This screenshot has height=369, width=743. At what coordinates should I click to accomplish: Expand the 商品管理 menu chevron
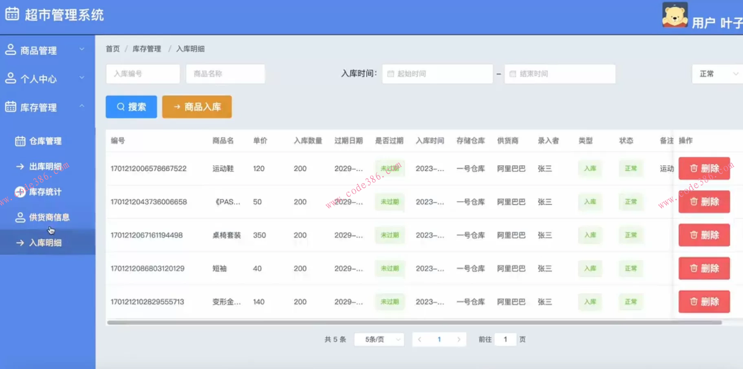tap(82, 49)
